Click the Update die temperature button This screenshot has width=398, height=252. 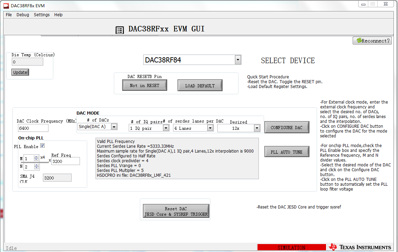(20, 72)
